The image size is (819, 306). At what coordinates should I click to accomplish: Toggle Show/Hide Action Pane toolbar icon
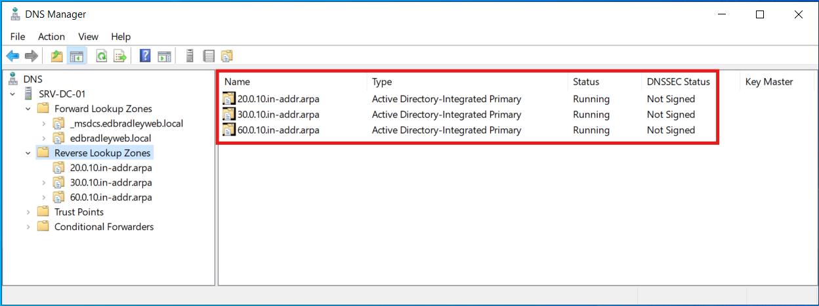[164, 56]
